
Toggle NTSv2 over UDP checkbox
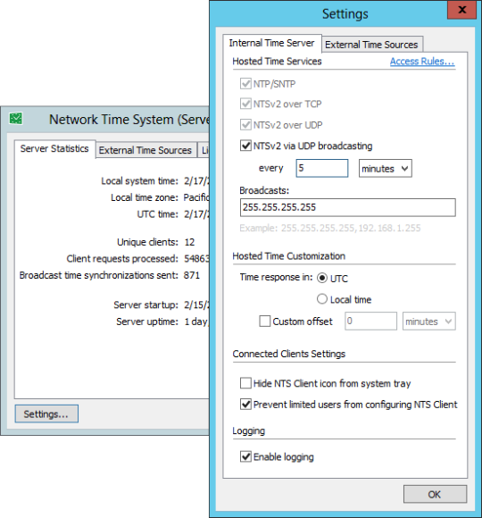tap(245, 125)
